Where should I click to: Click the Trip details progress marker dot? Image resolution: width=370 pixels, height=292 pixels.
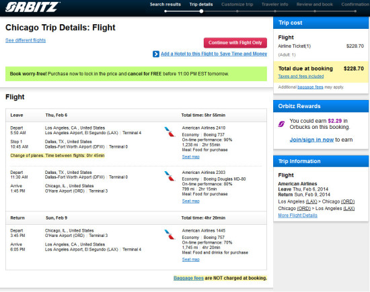(x=201, y=11)
